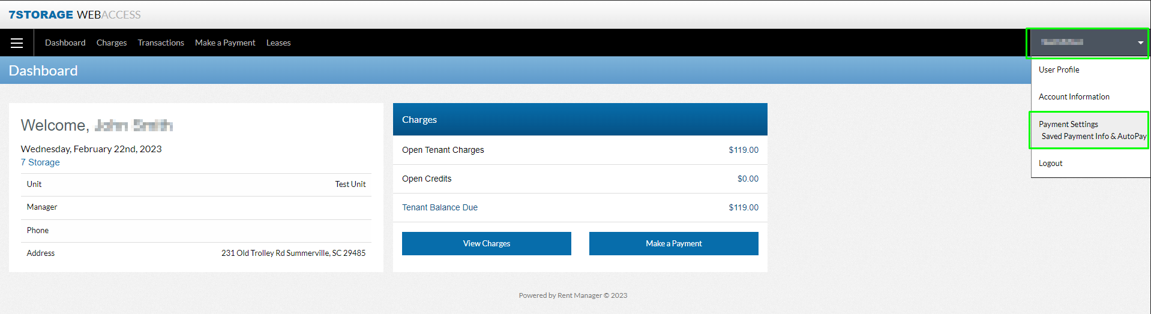
Task: Click the Charges panel header
Action: pos(580,119)
